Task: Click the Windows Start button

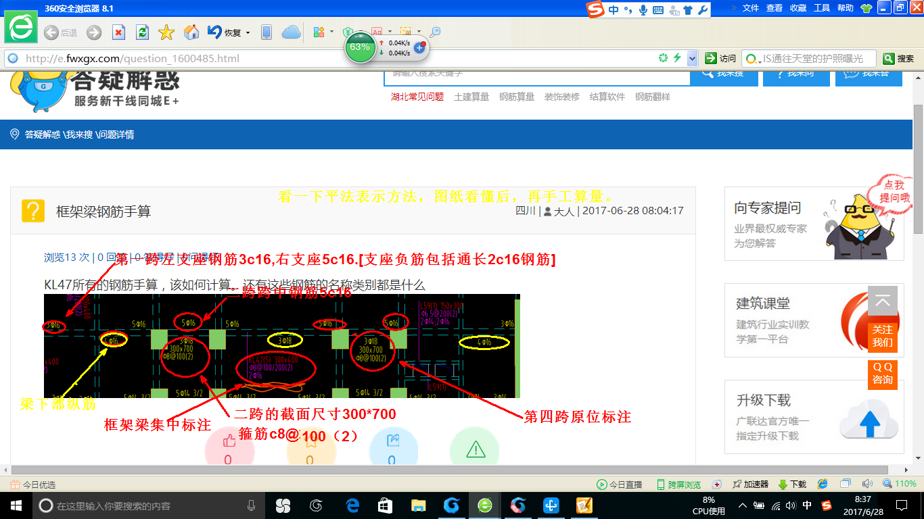Action: tap(16, 505)
